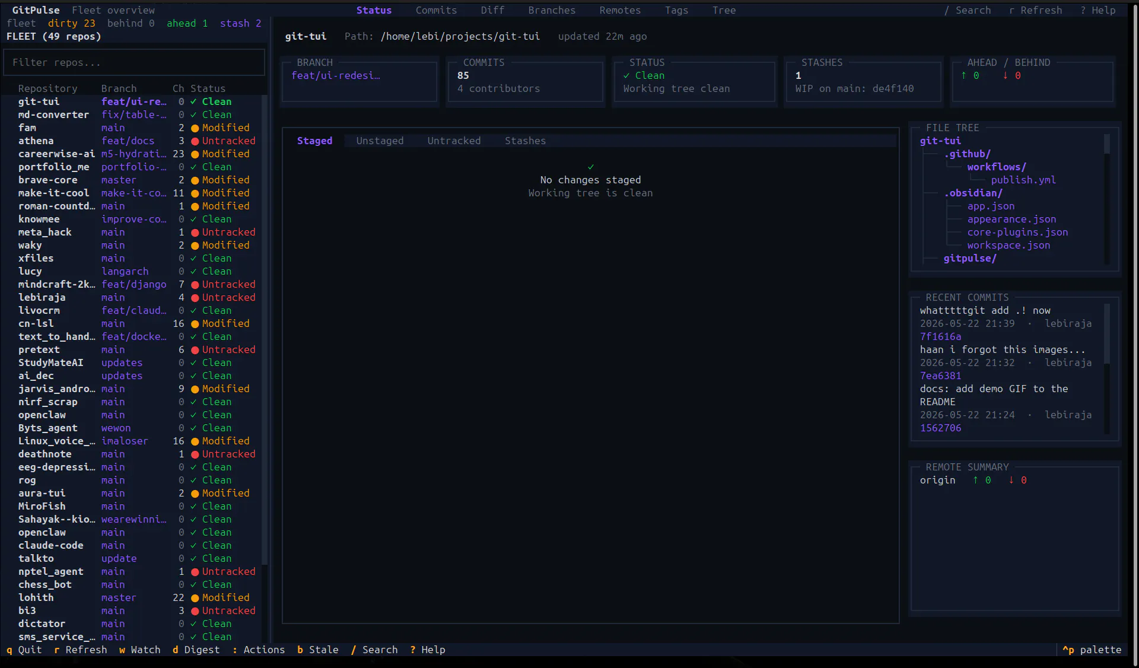Open commit hash 7f1616a

[940, 336]
